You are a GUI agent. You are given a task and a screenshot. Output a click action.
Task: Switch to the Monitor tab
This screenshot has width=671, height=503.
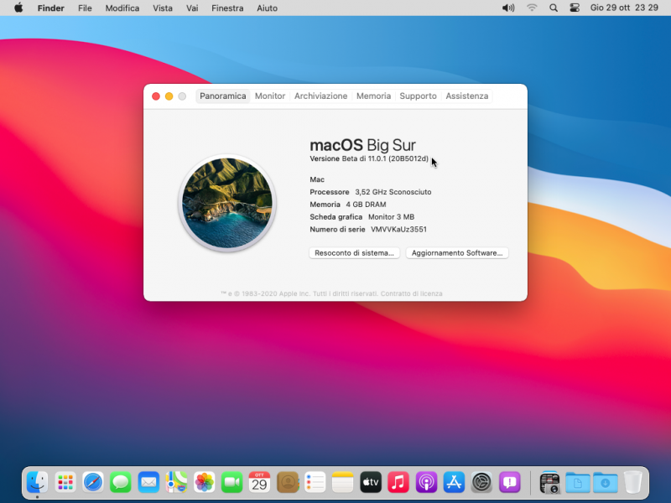point(270,96)
